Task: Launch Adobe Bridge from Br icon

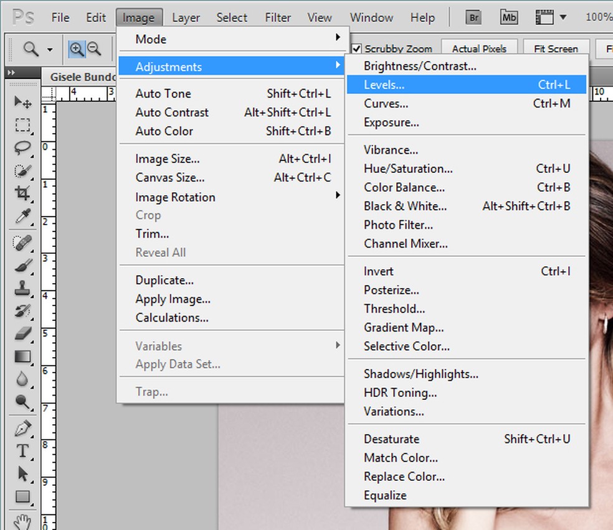Action: pos(474,17)
